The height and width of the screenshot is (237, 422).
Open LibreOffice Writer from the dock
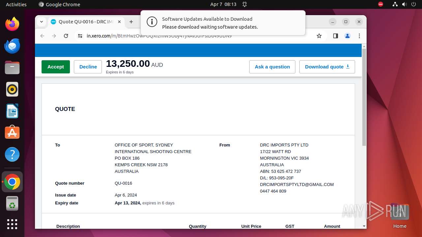[12, 111]
